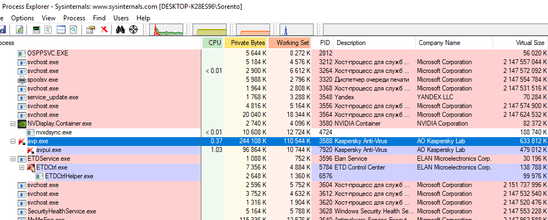Screen dimensions: 548x220
Task: Click the printer icon beside spoolsv.exe
Action: (22, 80)
